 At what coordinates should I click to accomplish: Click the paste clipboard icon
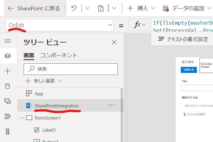point(101,8)
